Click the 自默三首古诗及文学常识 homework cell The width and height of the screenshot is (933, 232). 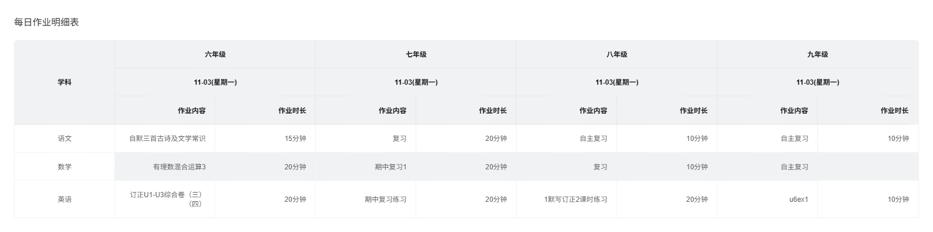click(x=167, y=139)
